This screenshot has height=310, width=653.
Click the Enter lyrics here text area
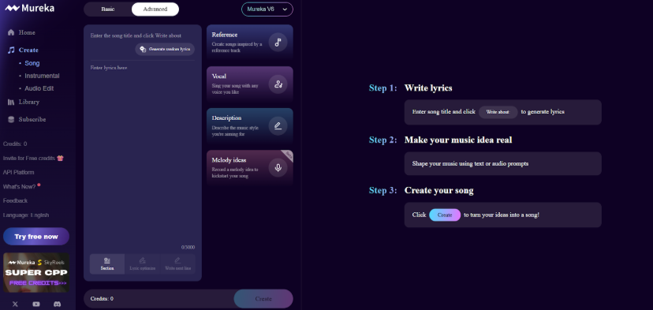coord(143,154)
